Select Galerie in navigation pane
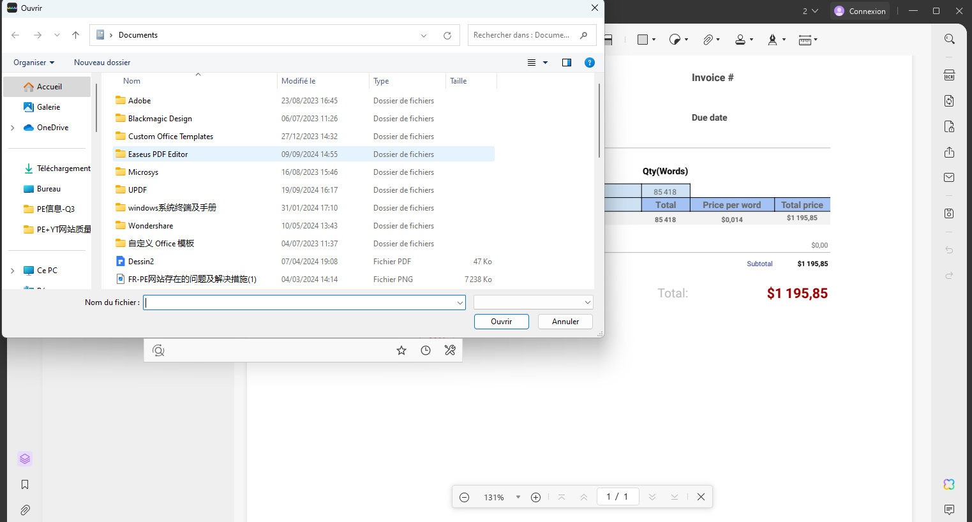The height and width of the screenshot is (522, 972). point(47,107)
